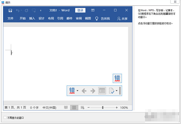This screenshot has width=181, height=124.
Task: Click the Undo arrow icon
Action: point(18,11)
